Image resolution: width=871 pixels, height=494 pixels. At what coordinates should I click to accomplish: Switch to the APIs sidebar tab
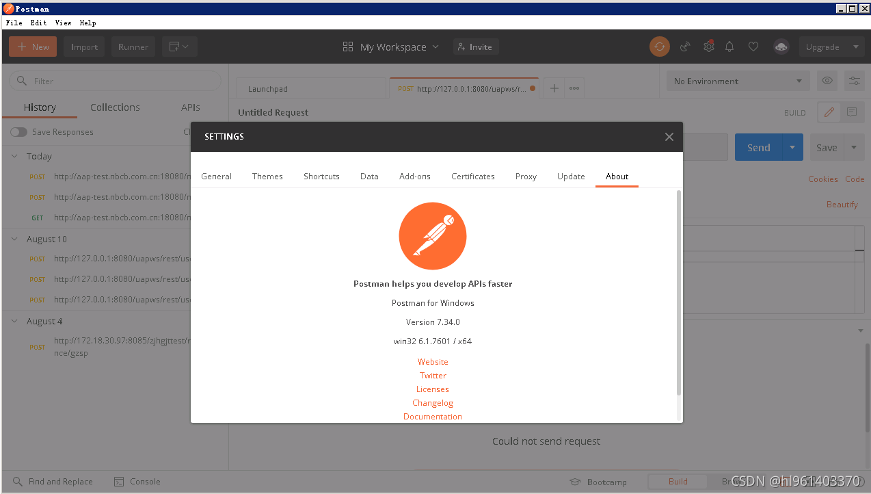coord(191,107)
